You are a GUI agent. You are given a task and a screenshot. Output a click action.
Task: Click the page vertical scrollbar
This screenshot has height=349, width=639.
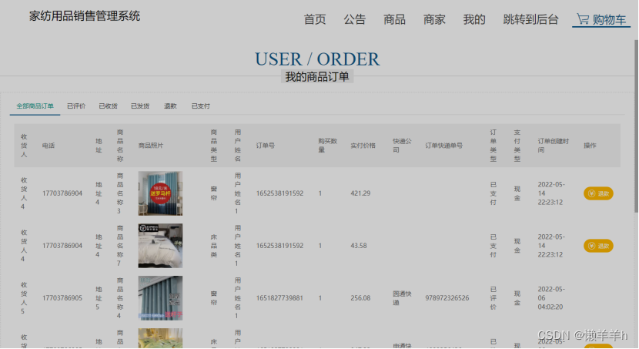pos(636,126)
